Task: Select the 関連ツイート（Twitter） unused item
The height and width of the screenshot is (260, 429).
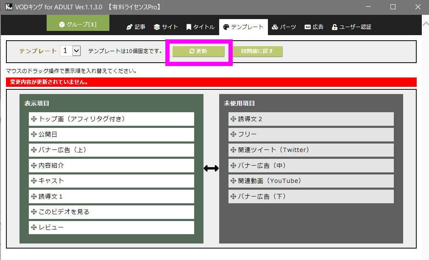Action: pyautogui.click(x=311, y=150)
